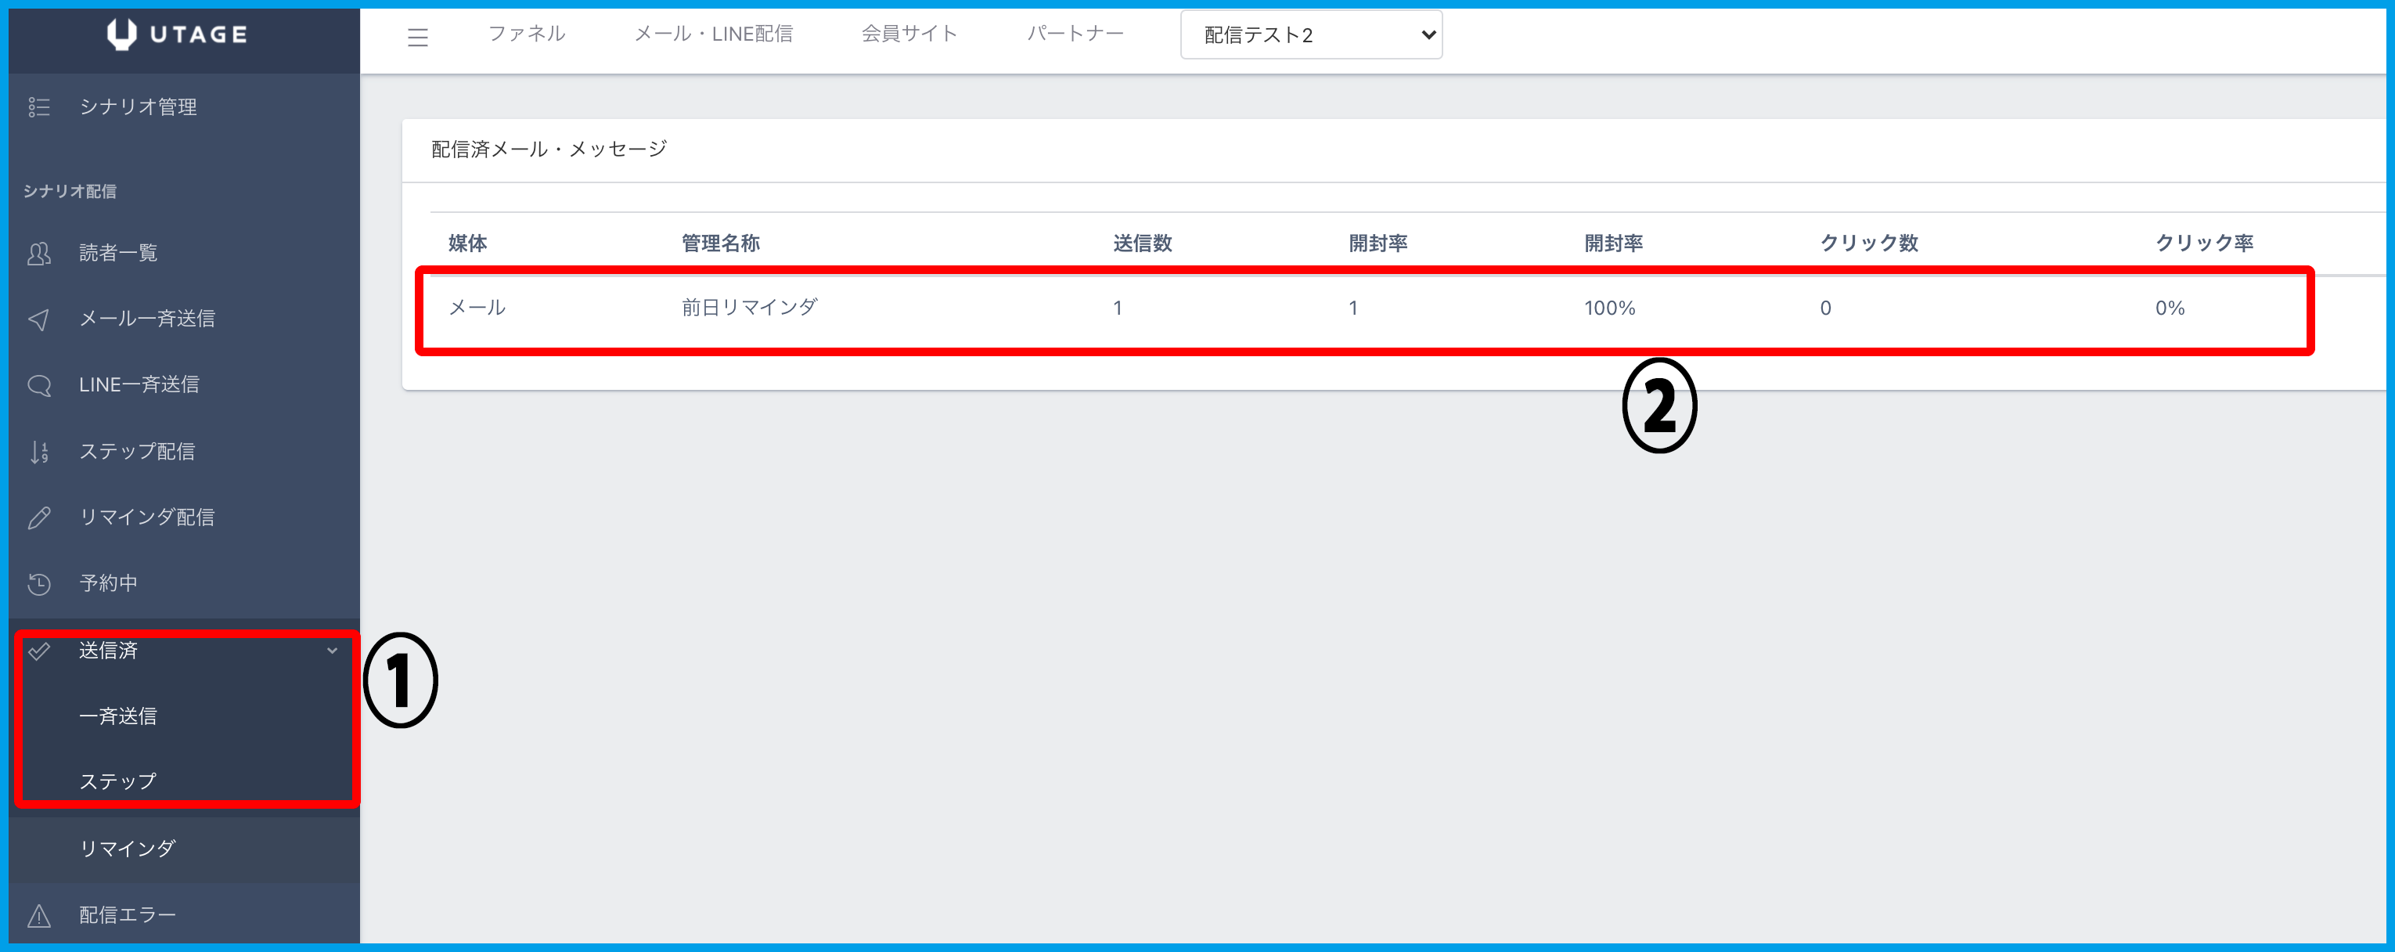The height and width of the screenshot is (952, 2395).
Task: Click the UTAGE logo icon
Action: (122, 34)
